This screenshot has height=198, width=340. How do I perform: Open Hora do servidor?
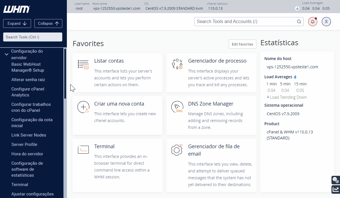coord(27,154)
